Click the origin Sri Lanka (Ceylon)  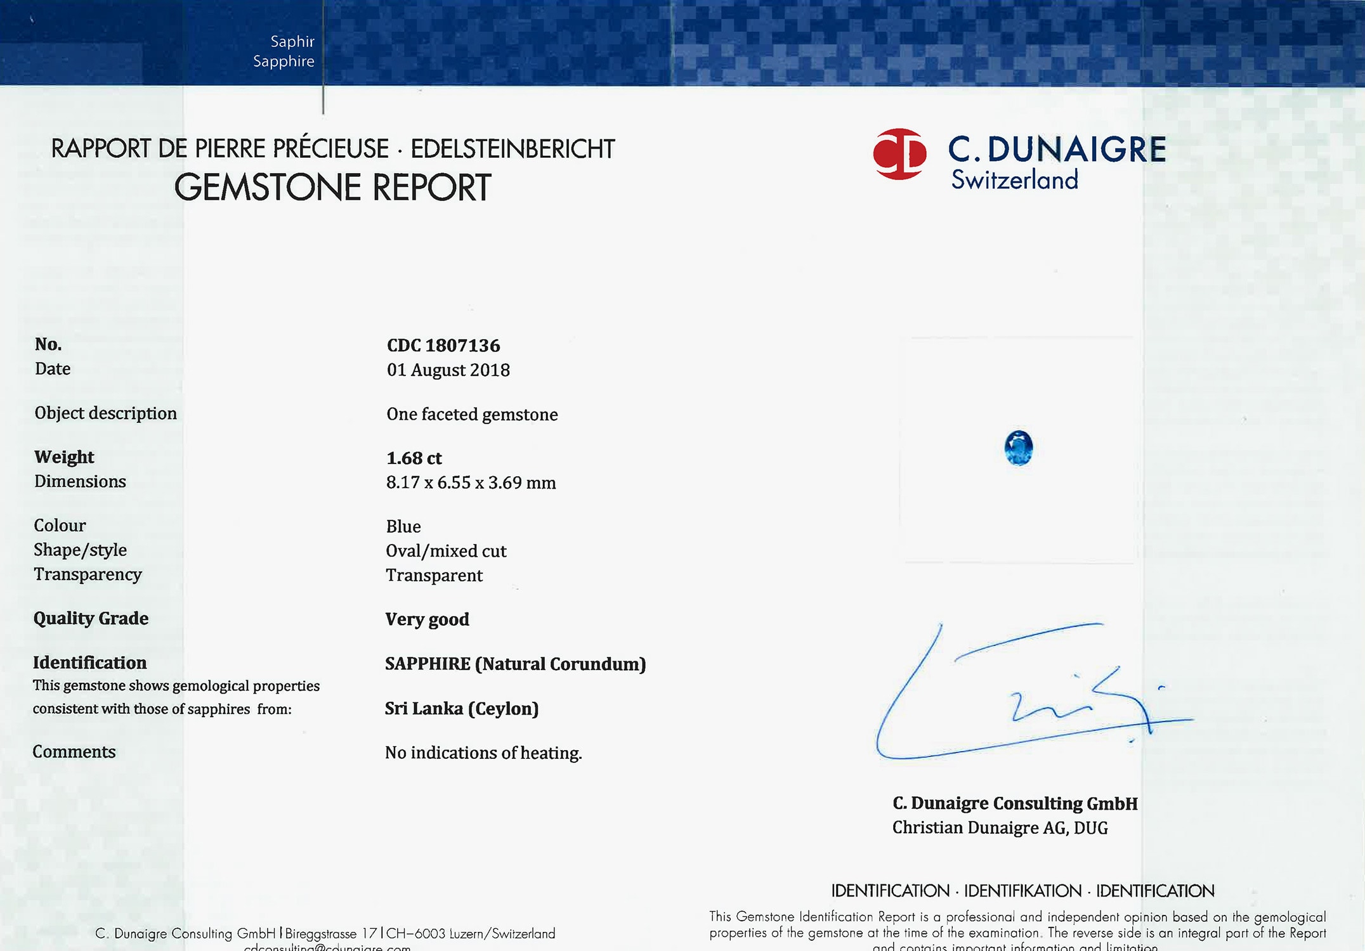point(461,709)
